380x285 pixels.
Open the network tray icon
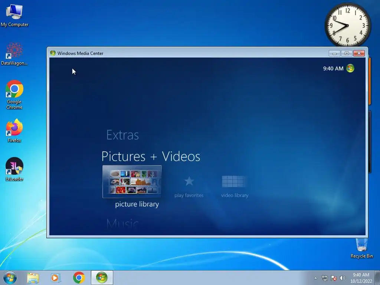pos(324,278)
